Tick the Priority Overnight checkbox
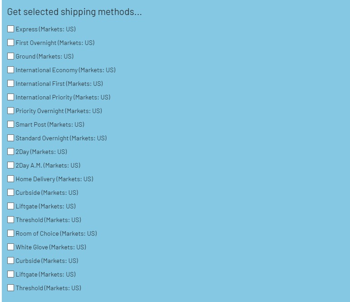Image resolution: width=350 pixels, height=302 pixels. point(10,111)
